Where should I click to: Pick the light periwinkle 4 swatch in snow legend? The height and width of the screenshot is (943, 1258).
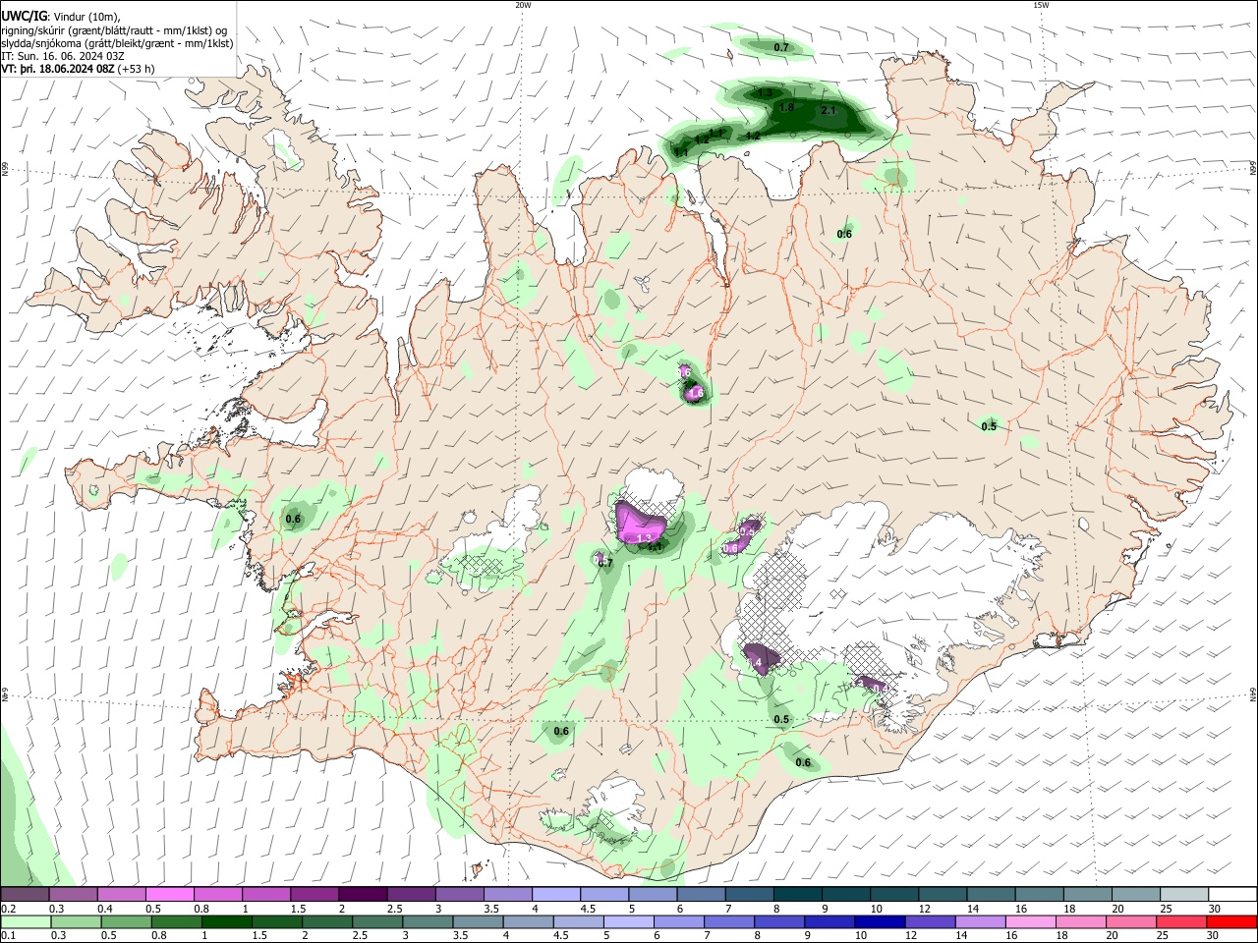click(x=555, y=895)
